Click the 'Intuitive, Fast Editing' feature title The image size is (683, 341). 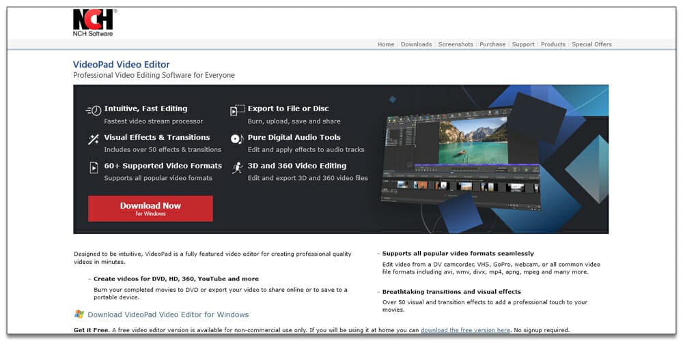click(x=145, y=108)
